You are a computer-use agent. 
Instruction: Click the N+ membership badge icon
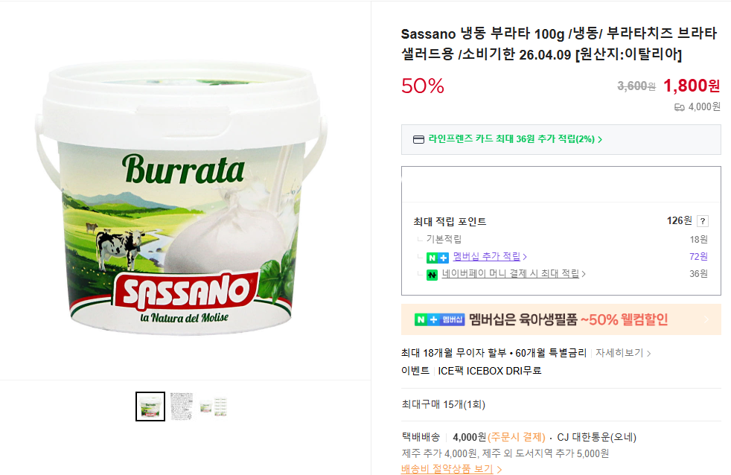pyautogui.click(x=437, y=258)
